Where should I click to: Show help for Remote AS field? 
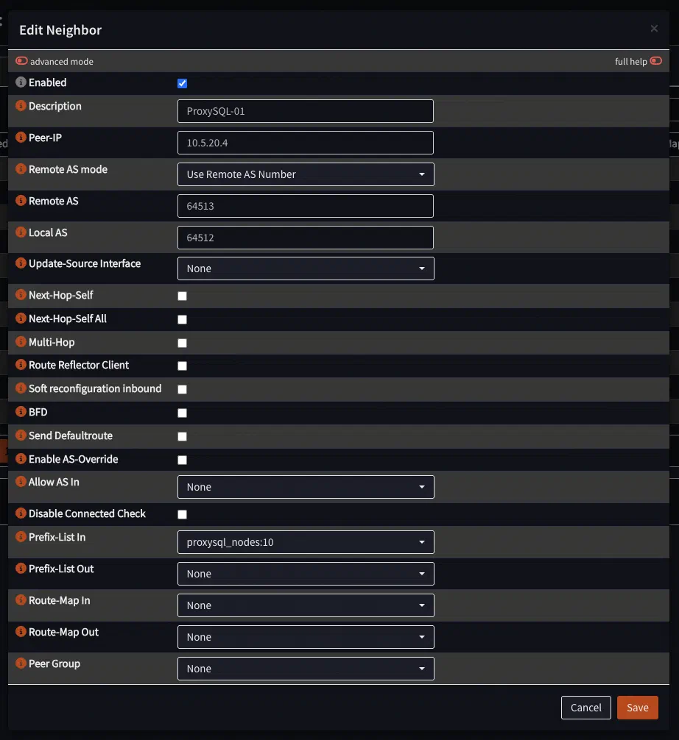[x=21, y=201]
